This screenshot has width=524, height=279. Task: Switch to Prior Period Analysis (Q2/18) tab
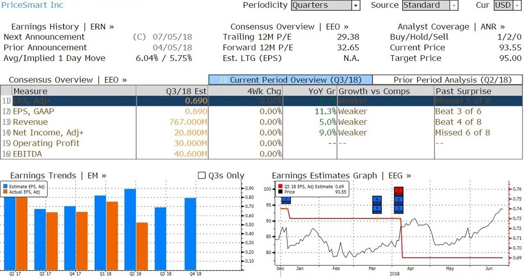(447, 80)
